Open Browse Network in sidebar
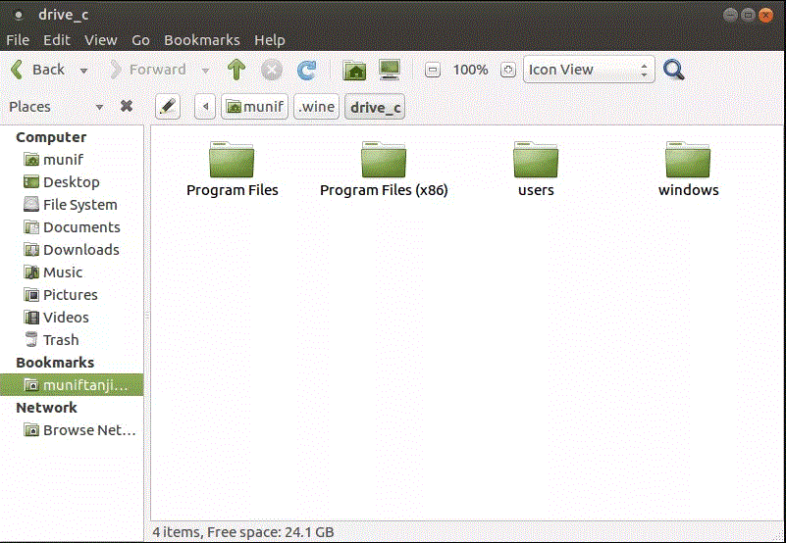This screenshot has width=786, height=543. (x=72, y=429)
